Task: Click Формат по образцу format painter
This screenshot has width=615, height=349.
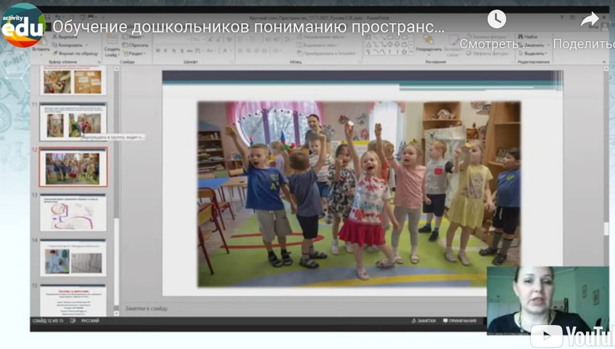Action: (75, 52)
